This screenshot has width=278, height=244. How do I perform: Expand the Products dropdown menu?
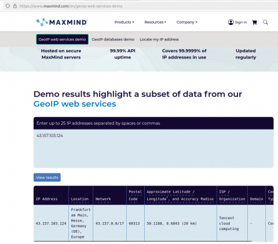point(124,22)
